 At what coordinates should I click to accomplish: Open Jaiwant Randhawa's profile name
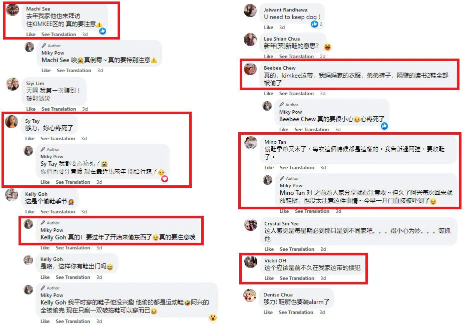click(x=285, y=10)
